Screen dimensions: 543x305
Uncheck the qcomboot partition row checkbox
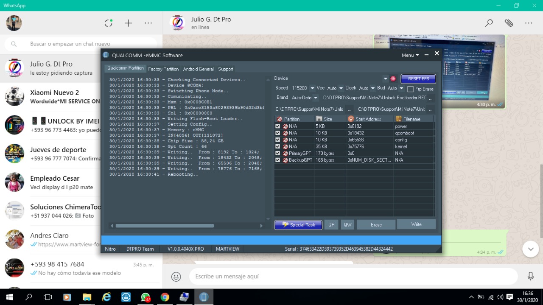[278, 133]
